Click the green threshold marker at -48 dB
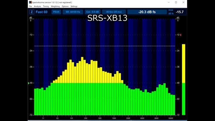Image resolution: width=215 pixels, height=121 pixels. [x=29, y=83]
